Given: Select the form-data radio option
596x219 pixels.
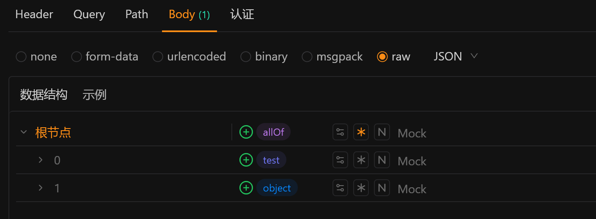Looking at the screenshot, I should point(77,57).
